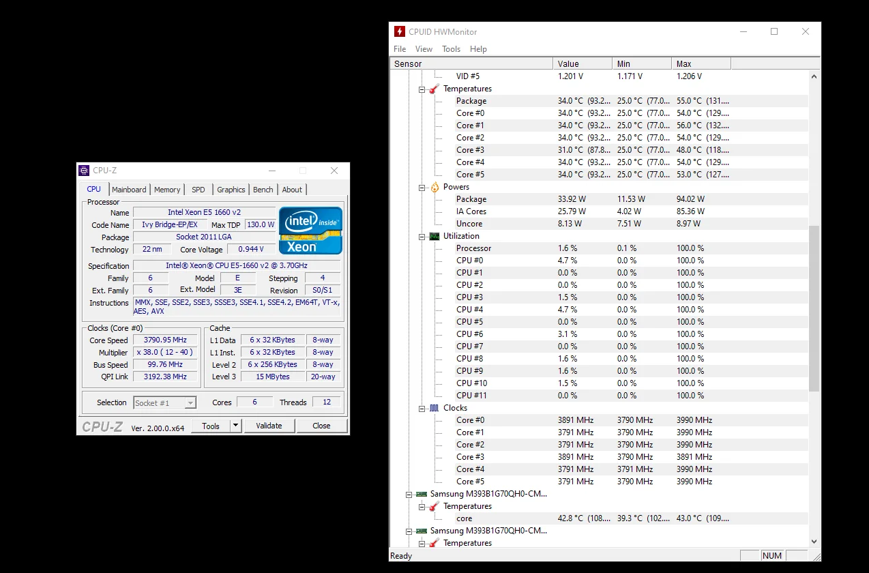
Task: Click the Core Voltage value 0.944 V
Action: 250,250
